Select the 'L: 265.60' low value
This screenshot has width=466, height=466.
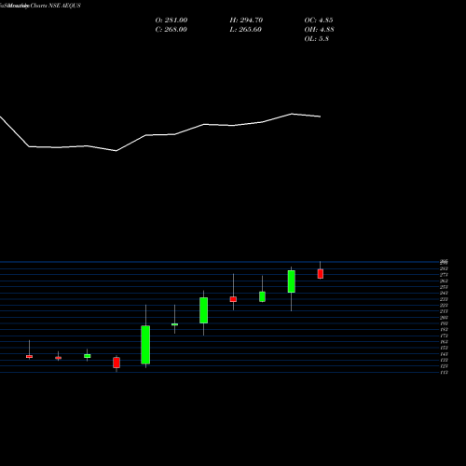pyautogui.click(x=246, y=30)
